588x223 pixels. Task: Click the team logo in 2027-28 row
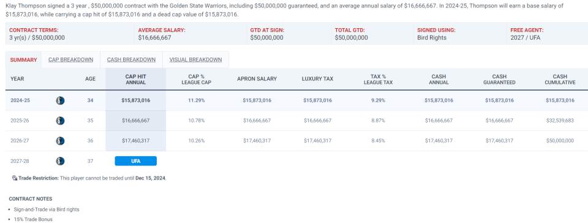[x=61, y=161]
